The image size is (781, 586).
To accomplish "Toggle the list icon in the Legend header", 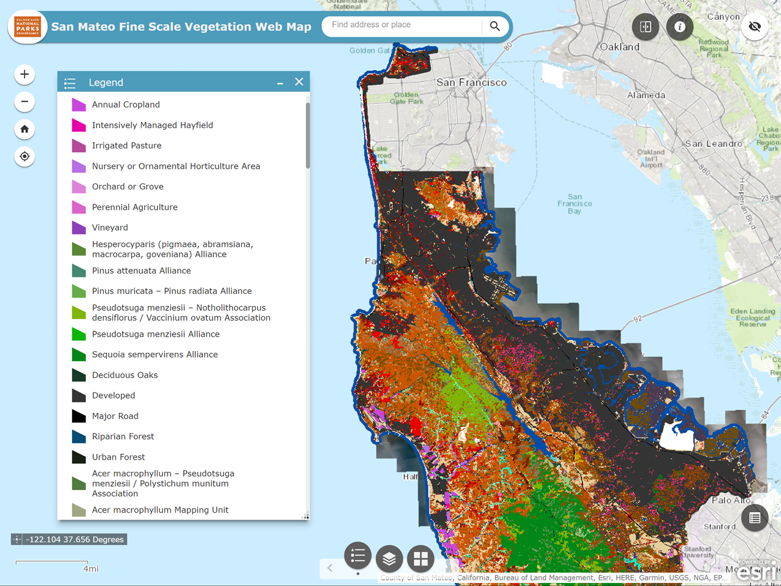I will (x=70, y=82).
